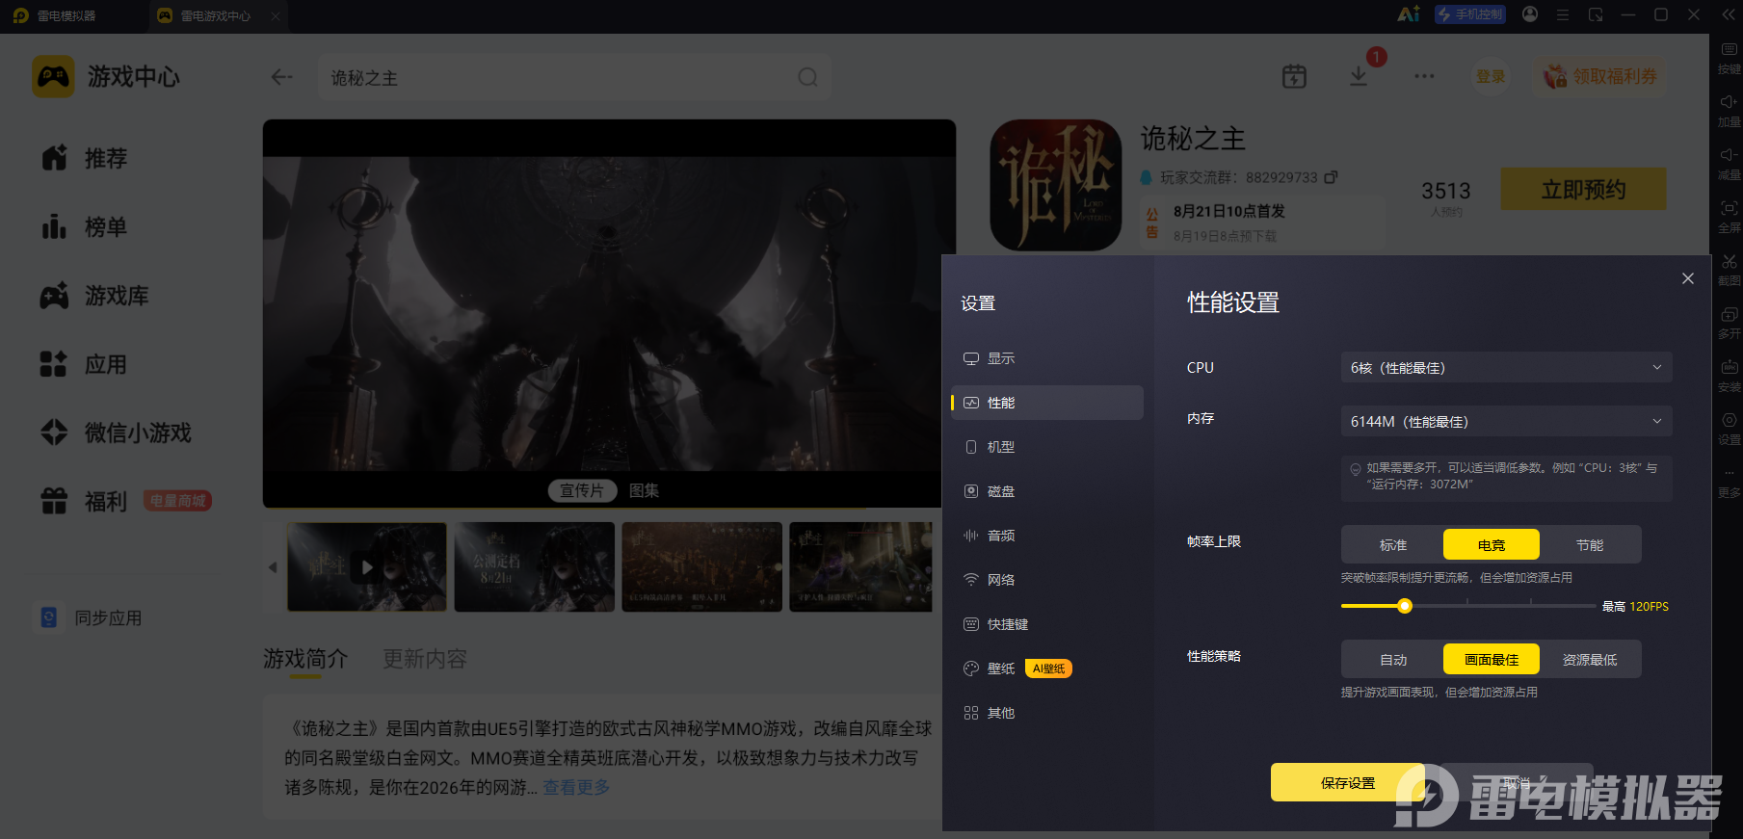Open the 多开 multi-instance tool
Viewport: 1743px width, 839px height.
(x=1729, y=322)
